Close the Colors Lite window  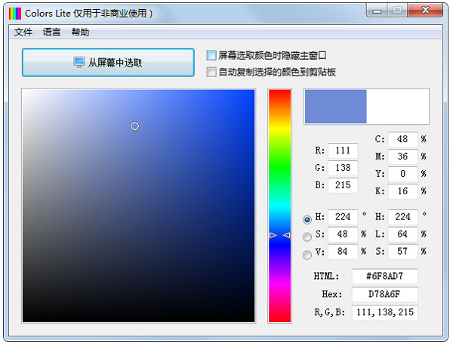pos(425,11)
